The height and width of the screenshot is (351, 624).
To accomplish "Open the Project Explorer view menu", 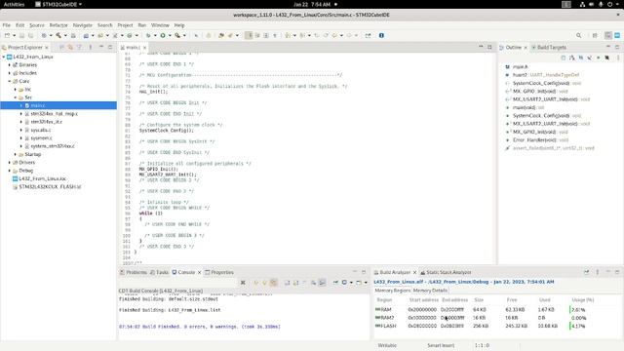I will (91, 47).
